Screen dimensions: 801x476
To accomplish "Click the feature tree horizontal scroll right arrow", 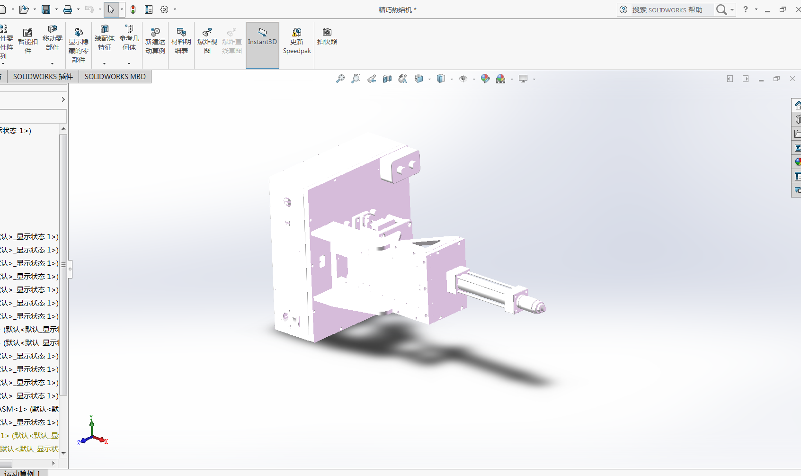I will [x=53, y=463].
